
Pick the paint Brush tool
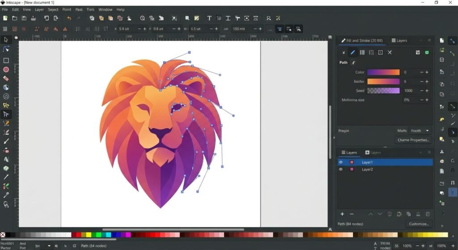pos(6,141)
